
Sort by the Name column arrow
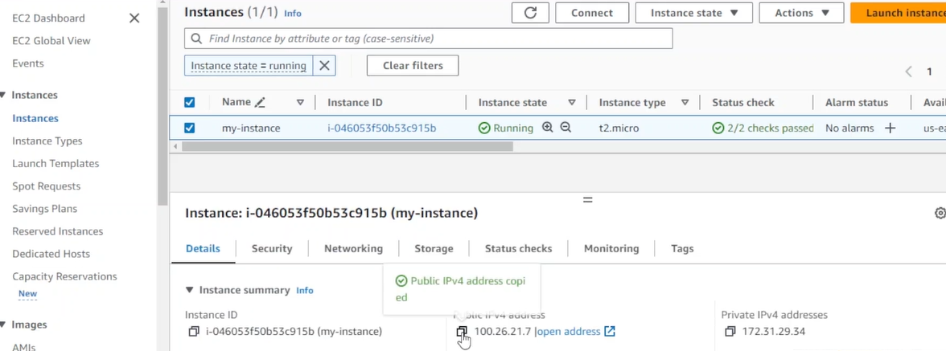tap(300, 102)
